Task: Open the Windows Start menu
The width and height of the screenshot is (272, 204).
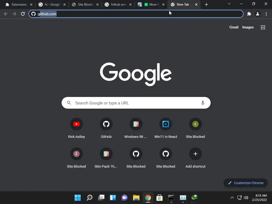Action: pos(78,198)
